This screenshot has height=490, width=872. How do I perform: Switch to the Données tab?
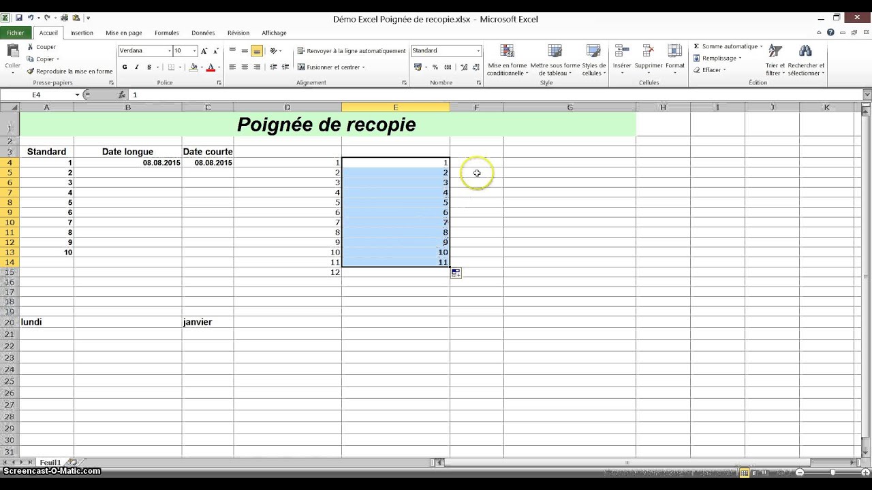click(203, 33)
